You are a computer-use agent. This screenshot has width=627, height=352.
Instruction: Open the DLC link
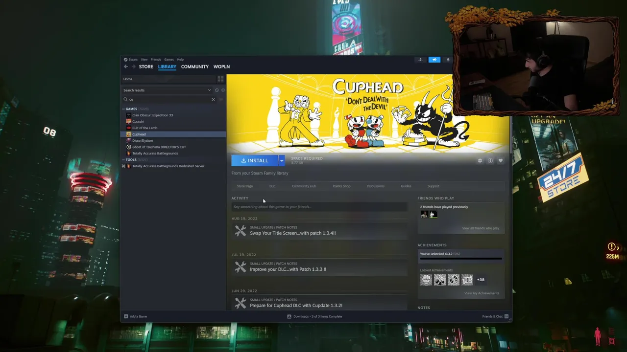272,186
